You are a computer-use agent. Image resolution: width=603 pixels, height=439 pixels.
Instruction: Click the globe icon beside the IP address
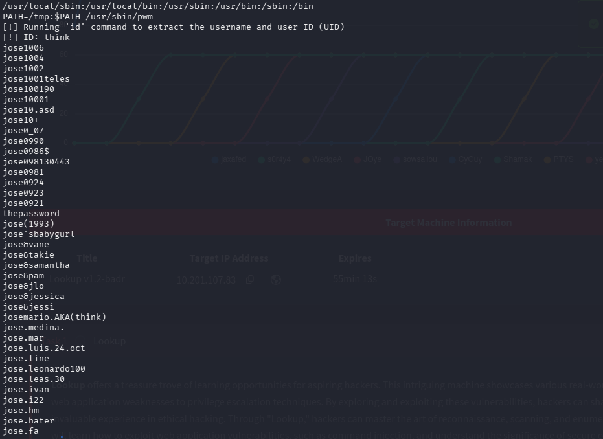[276, 280]
